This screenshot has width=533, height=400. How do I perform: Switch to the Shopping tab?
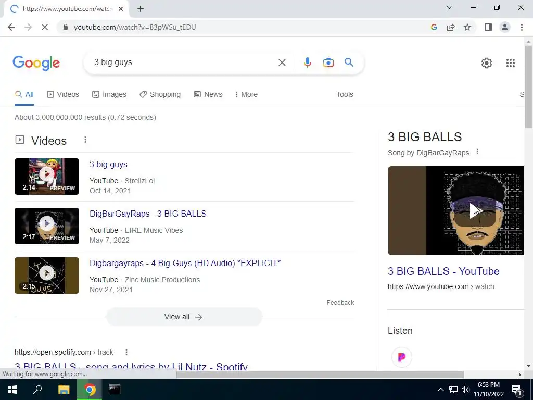tap(160, 94)
